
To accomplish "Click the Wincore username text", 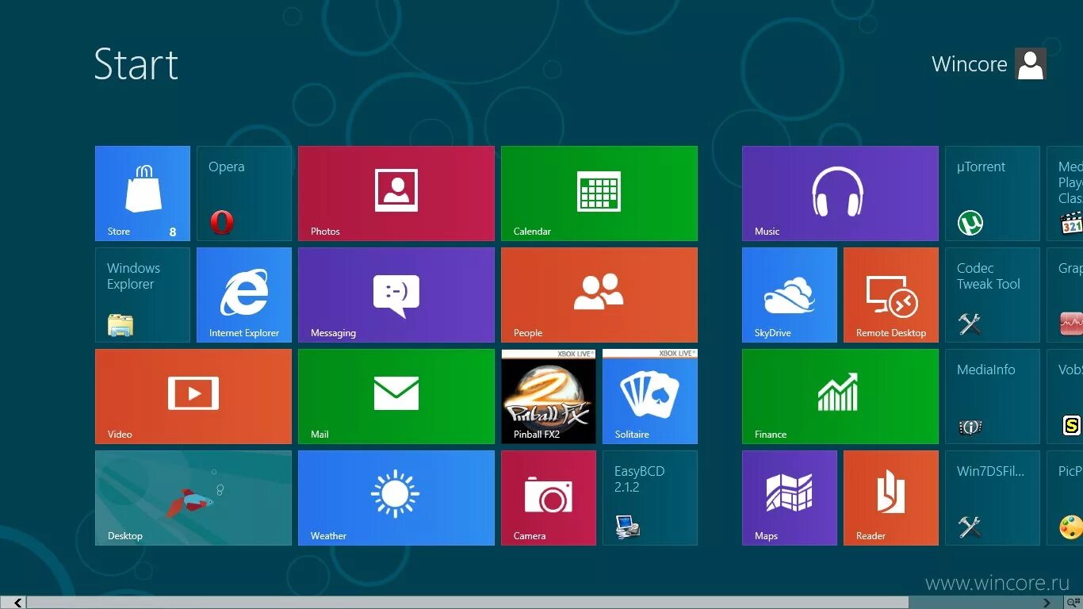I will (x=969, y=64).
